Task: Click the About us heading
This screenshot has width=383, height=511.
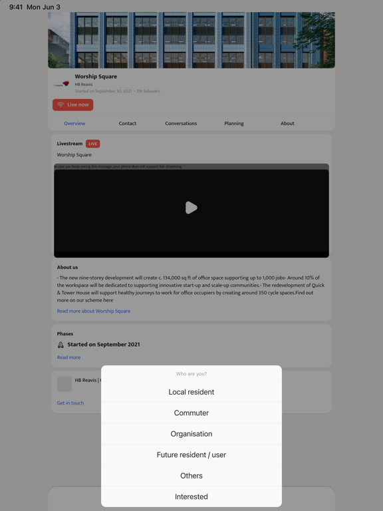Action: coord(67,267)
